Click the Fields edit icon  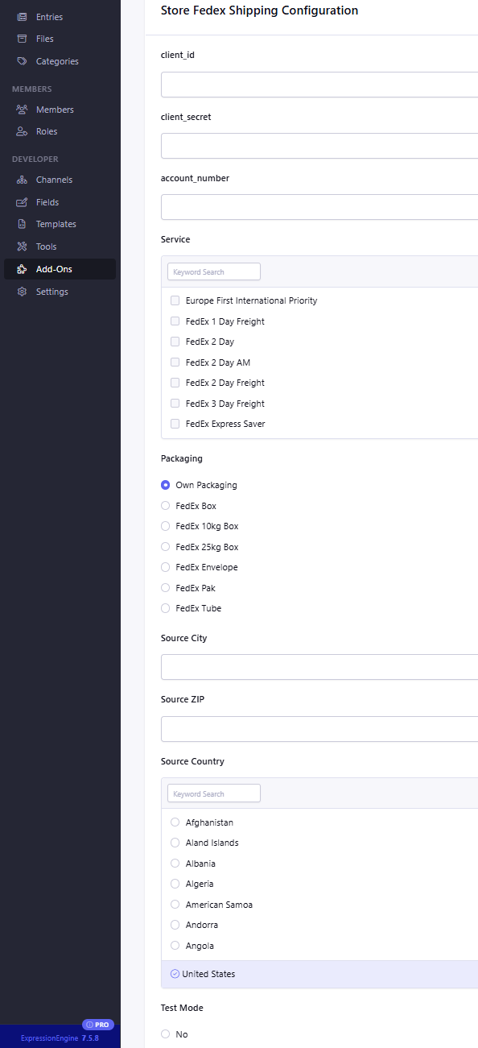(x=22, y=202)
